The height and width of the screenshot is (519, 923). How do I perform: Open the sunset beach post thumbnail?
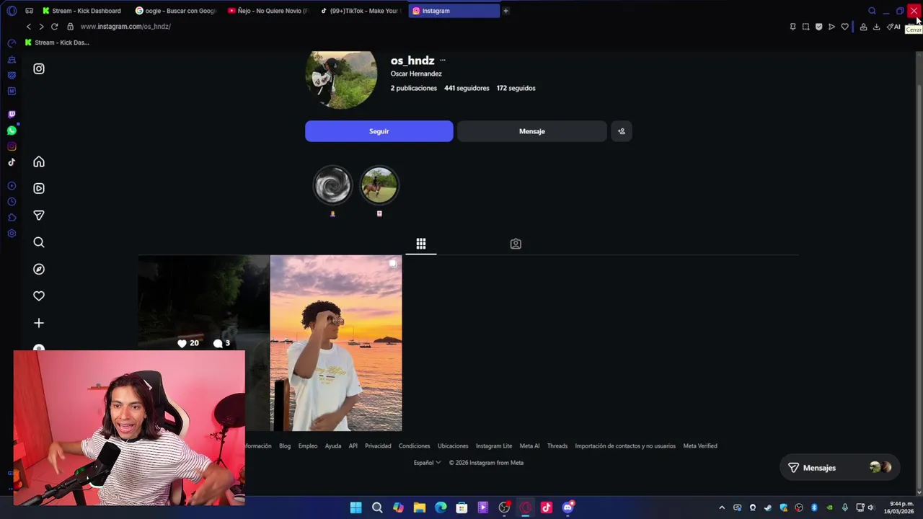tap(336, 343)
